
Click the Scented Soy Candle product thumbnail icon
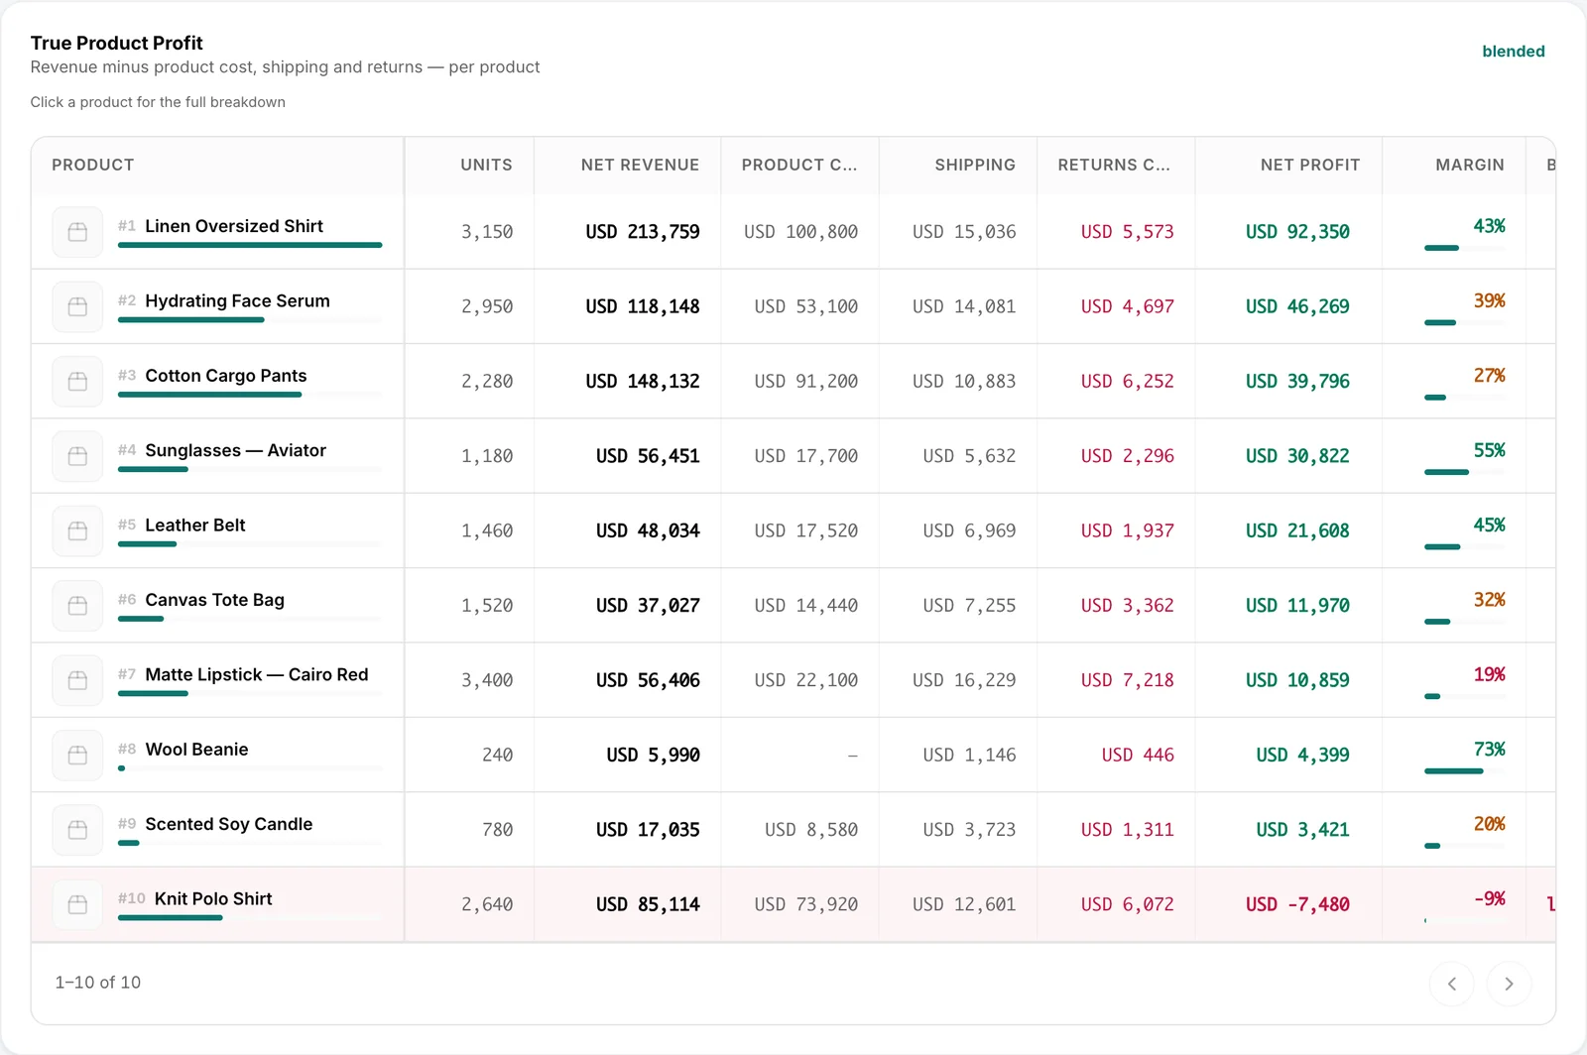coord(77,830)
